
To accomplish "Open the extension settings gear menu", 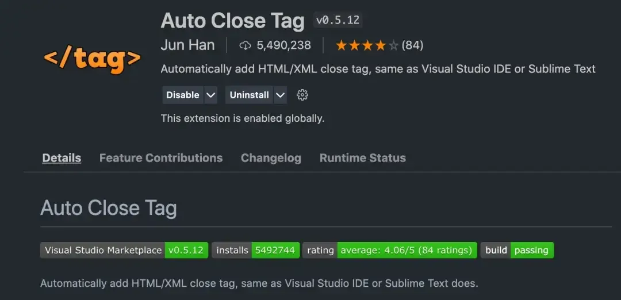I will coord(302,95).
